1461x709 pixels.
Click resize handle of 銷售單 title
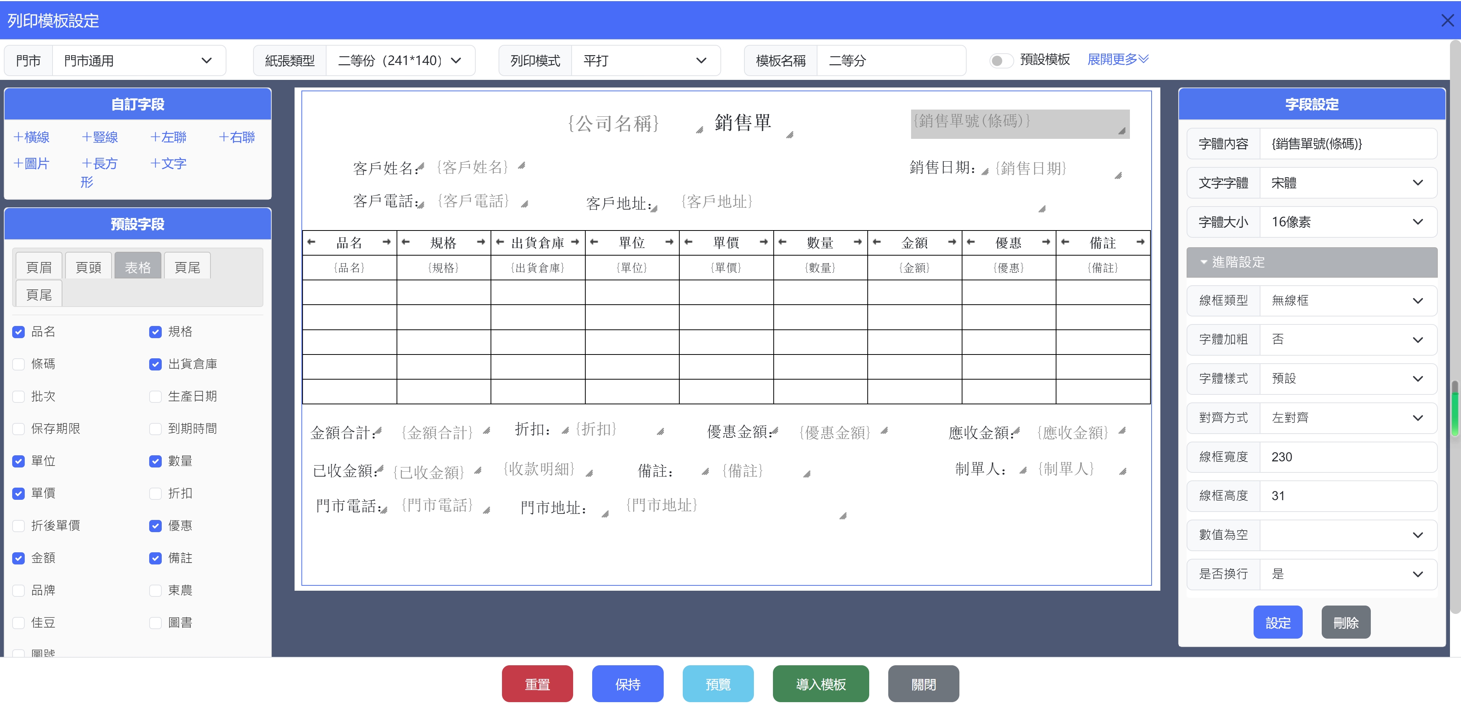(x=789, y=135)
